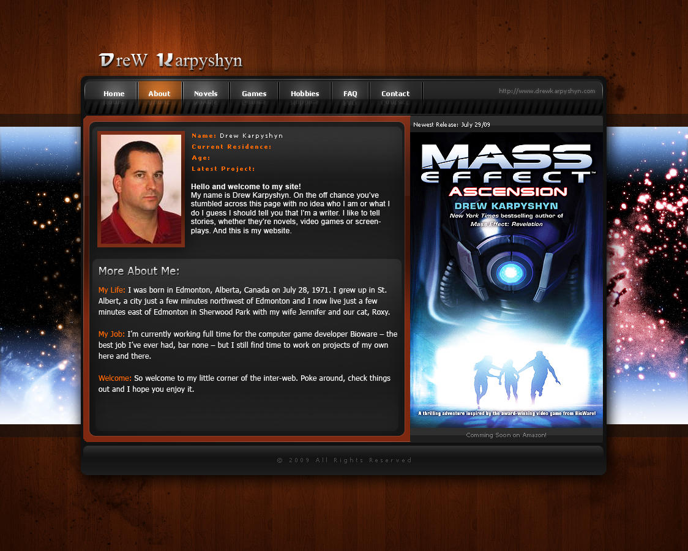
Task: Click DREW KARPYSHYN author name on cover
Action: click(x=506, y=206)
